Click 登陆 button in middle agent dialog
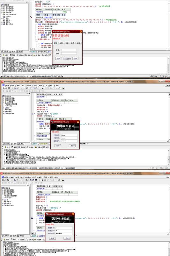This screenshot has height=256, width=170. (58, 146)
